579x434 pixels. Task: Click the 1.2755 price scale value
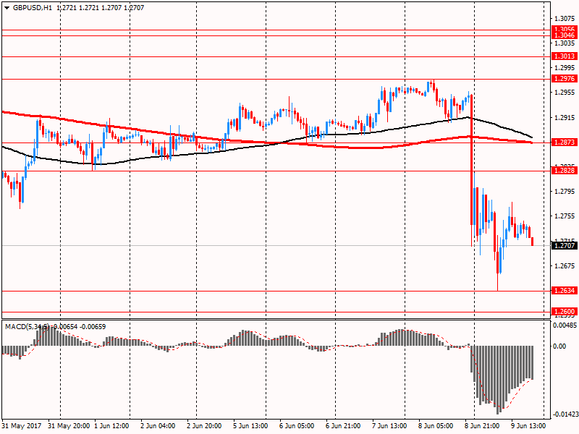point(565,216)
